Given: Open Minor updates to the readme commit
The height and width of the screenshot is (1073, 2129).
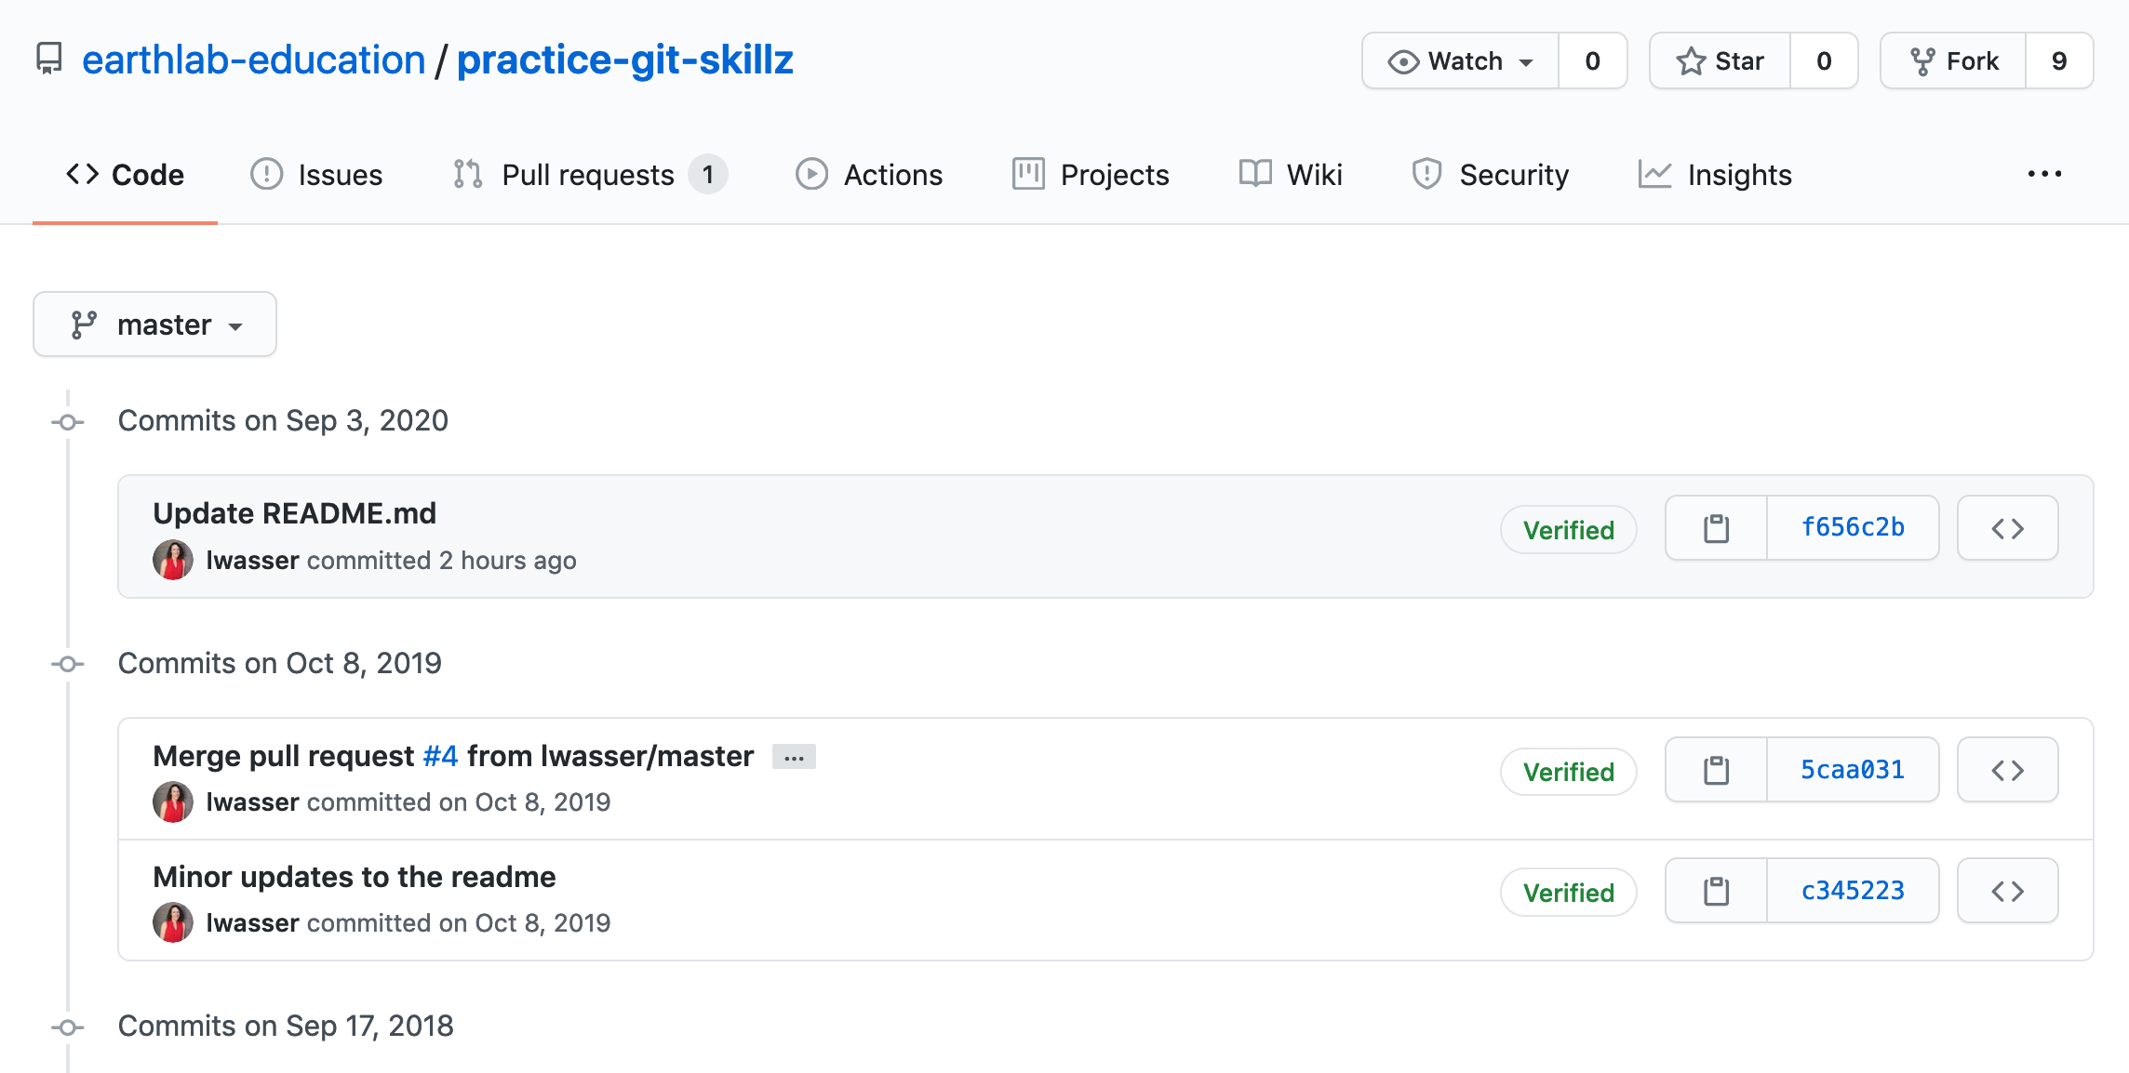Looking at the screenshot, I should [354, 877].
